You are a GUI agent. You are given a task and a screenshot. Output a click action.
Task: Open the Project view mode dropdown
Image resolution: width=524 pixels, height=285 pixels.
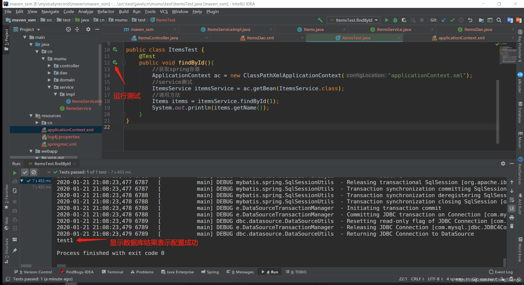[x=39, y=29]
